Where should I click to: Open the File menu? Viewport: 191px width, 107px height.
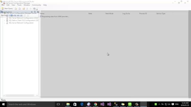3,5
